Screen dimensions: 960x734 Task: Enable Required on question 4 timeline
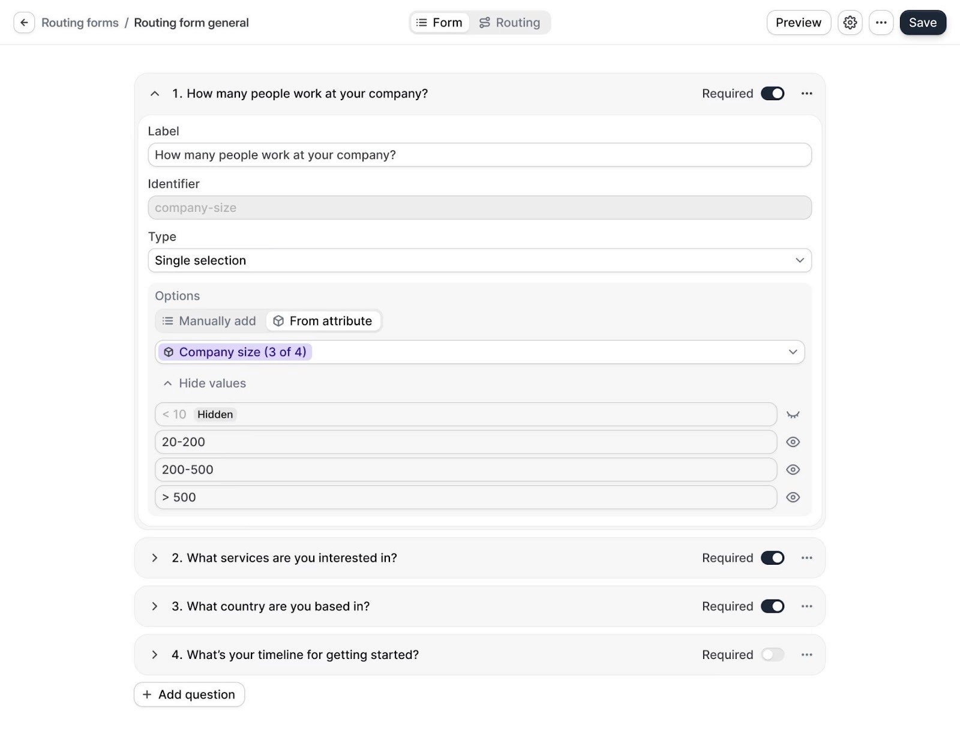click(772, 654)
